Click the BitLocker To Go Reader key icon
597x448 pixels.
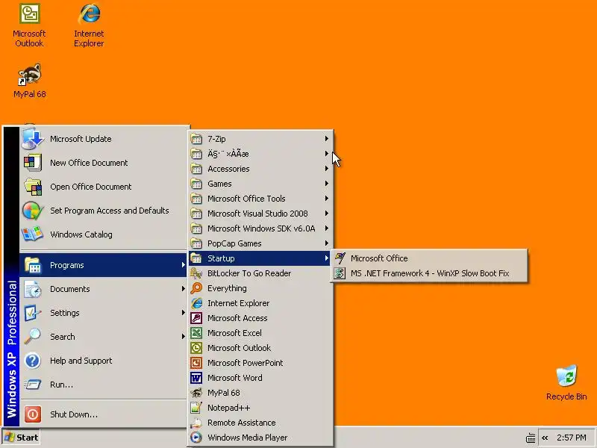[x=196, y=273]
